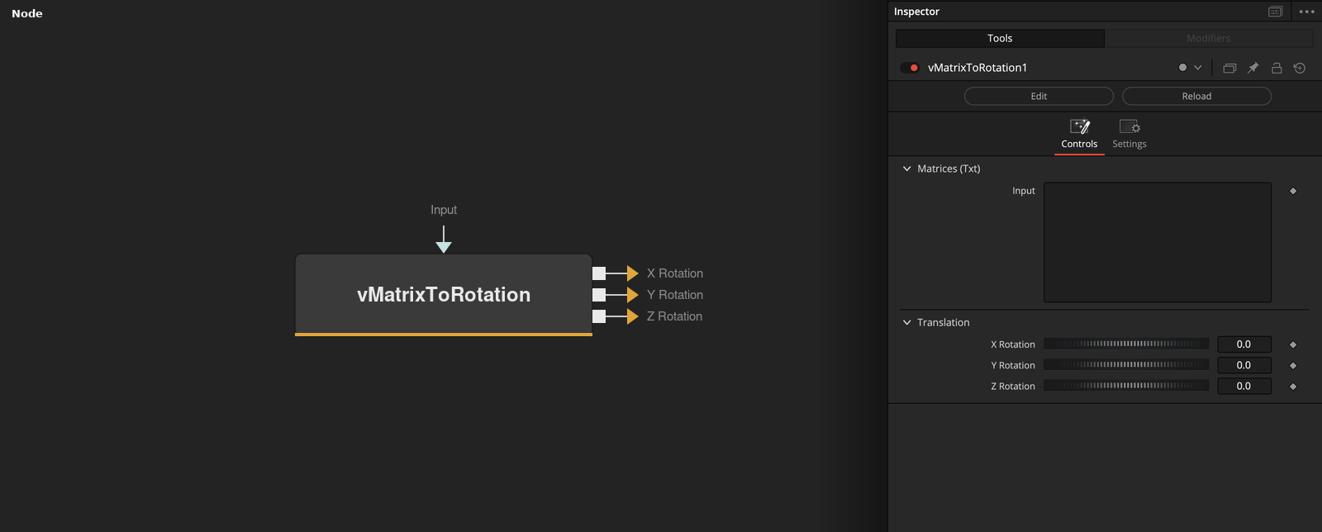Image resolution: width=1322 pixels, height=532 pixels.
Task: Lock the vMatrixToRotation1 tool
Action: pos(1277,68)
